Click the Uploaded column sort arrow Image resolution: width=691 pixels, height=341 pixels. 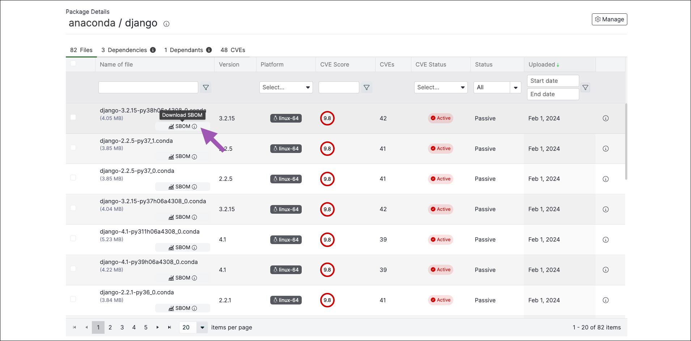tap(558, 65)
